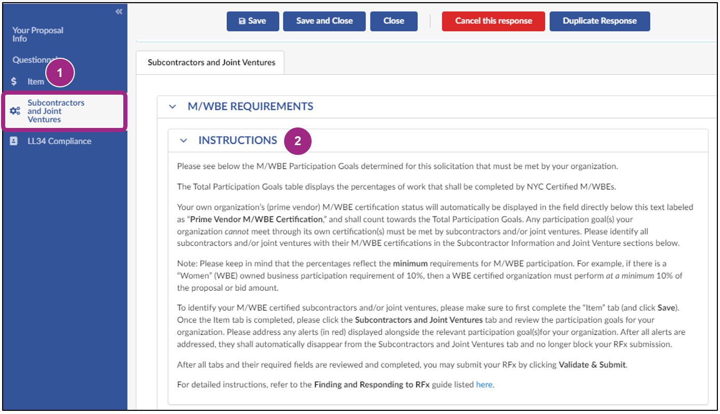Click the contact card icon next to LL34 Compliance

coord(14,141)
